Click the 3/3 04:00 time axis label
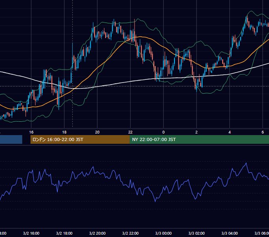 click(x=229, y=233)
